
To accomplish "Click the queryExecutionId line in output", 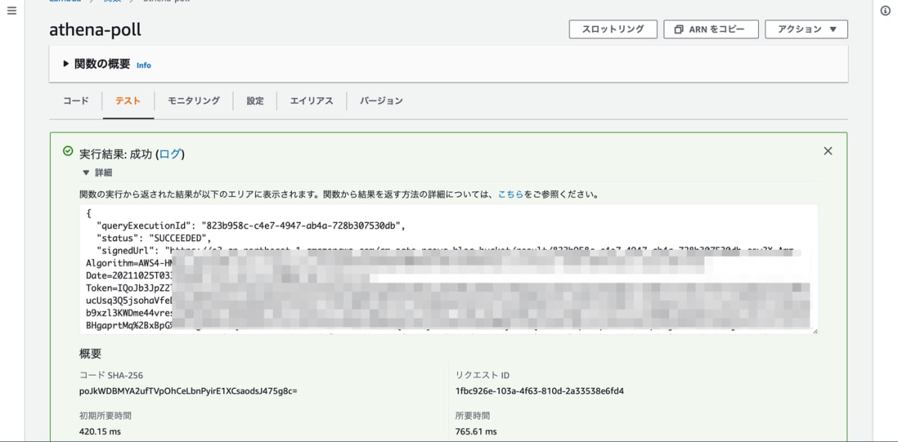I will [251, 225].
